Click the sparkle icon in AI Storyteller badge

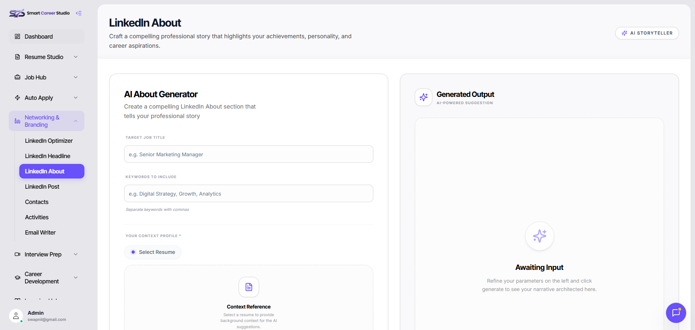624,33
